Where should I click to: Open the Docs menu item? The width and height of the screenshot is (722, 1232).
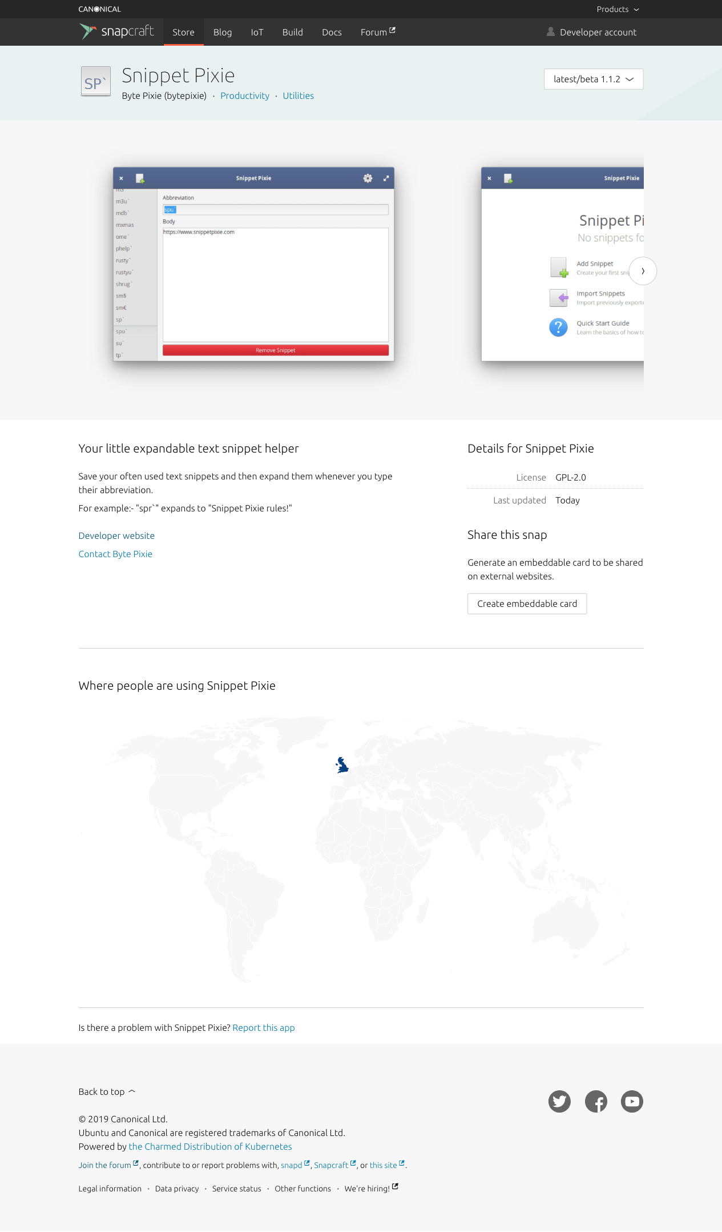click(x=332, y=32)
